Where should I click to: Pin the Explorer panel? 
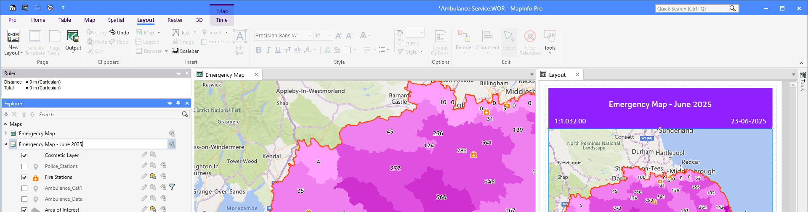(x=178, y=103)
